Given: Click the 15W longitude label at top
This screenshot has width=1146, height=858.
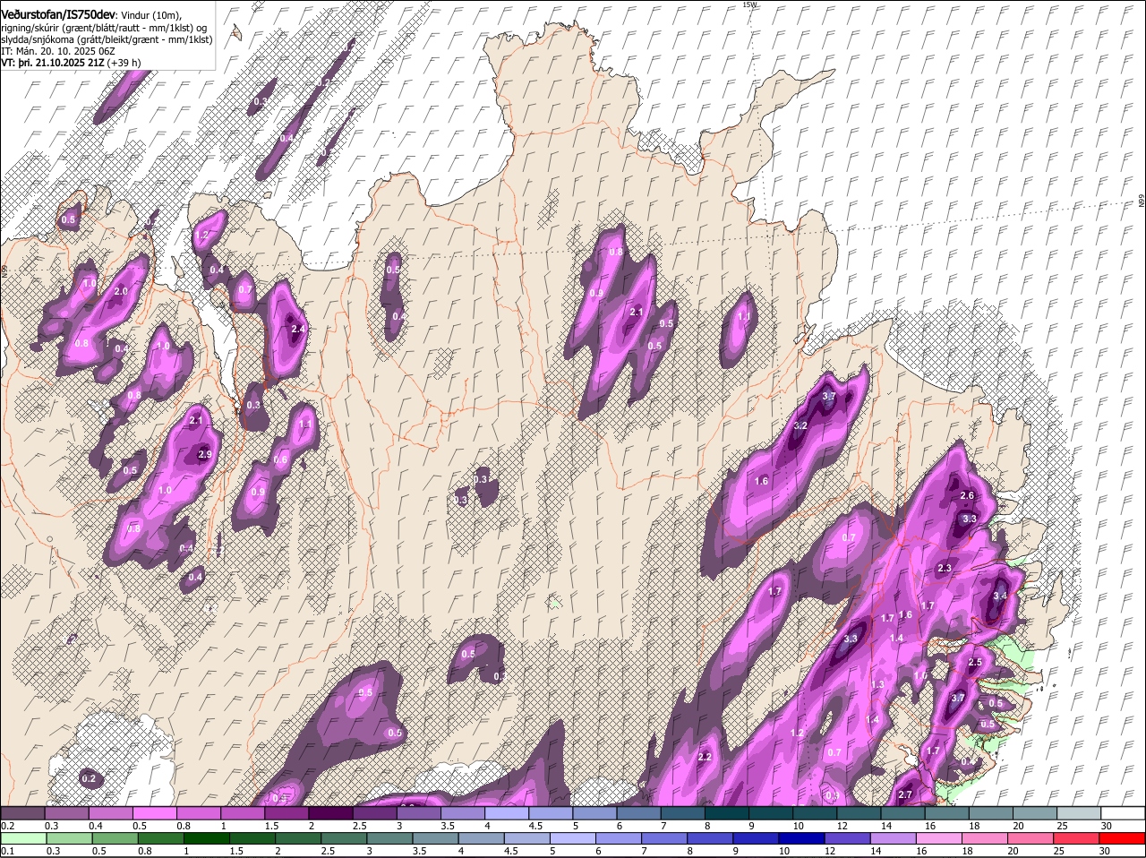Looking at the screenshot, I should tap(749, 4).
